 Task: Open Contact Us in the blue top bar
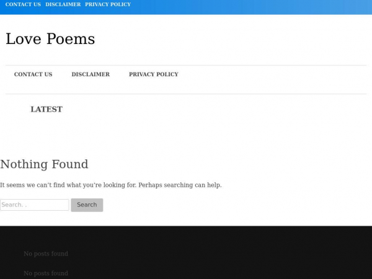pos(23,5)
